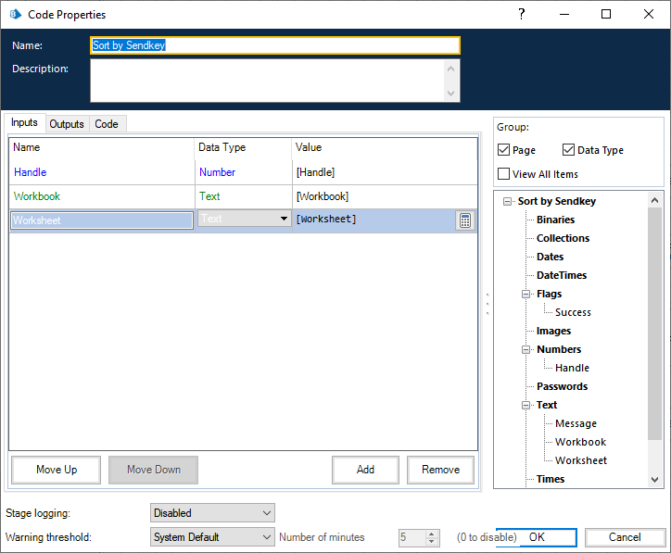
Task: Enable the View All Items checkbox
Action: [x=503, y=173]
